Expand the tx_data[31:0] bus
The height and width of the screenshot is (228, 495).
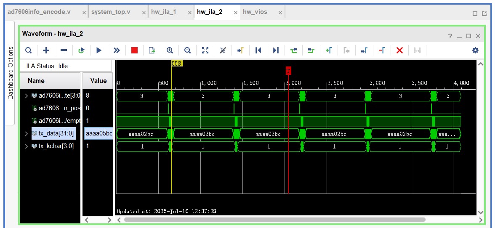[27, 134]
